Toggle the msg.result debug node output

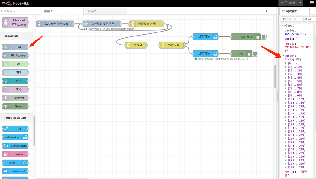[264, 36]
